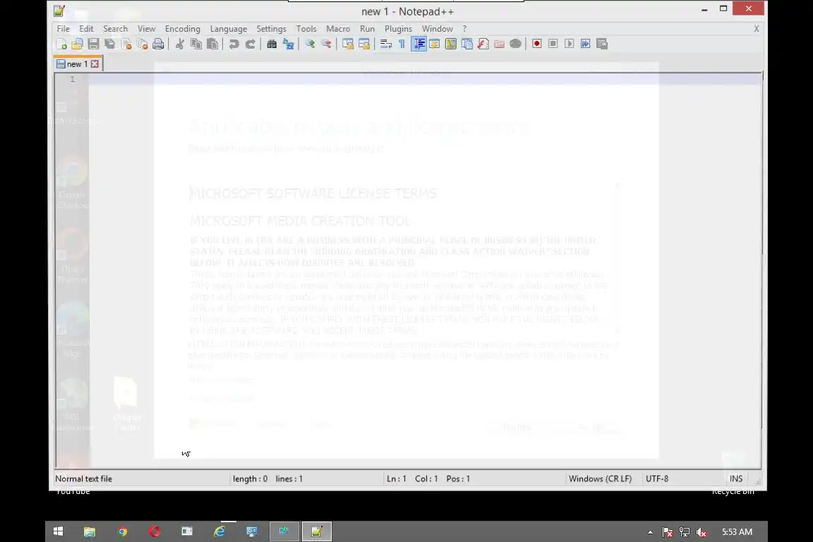Click the file monitoring eye icon
This screenshot has width=813, height=542.
coord(515,44)
